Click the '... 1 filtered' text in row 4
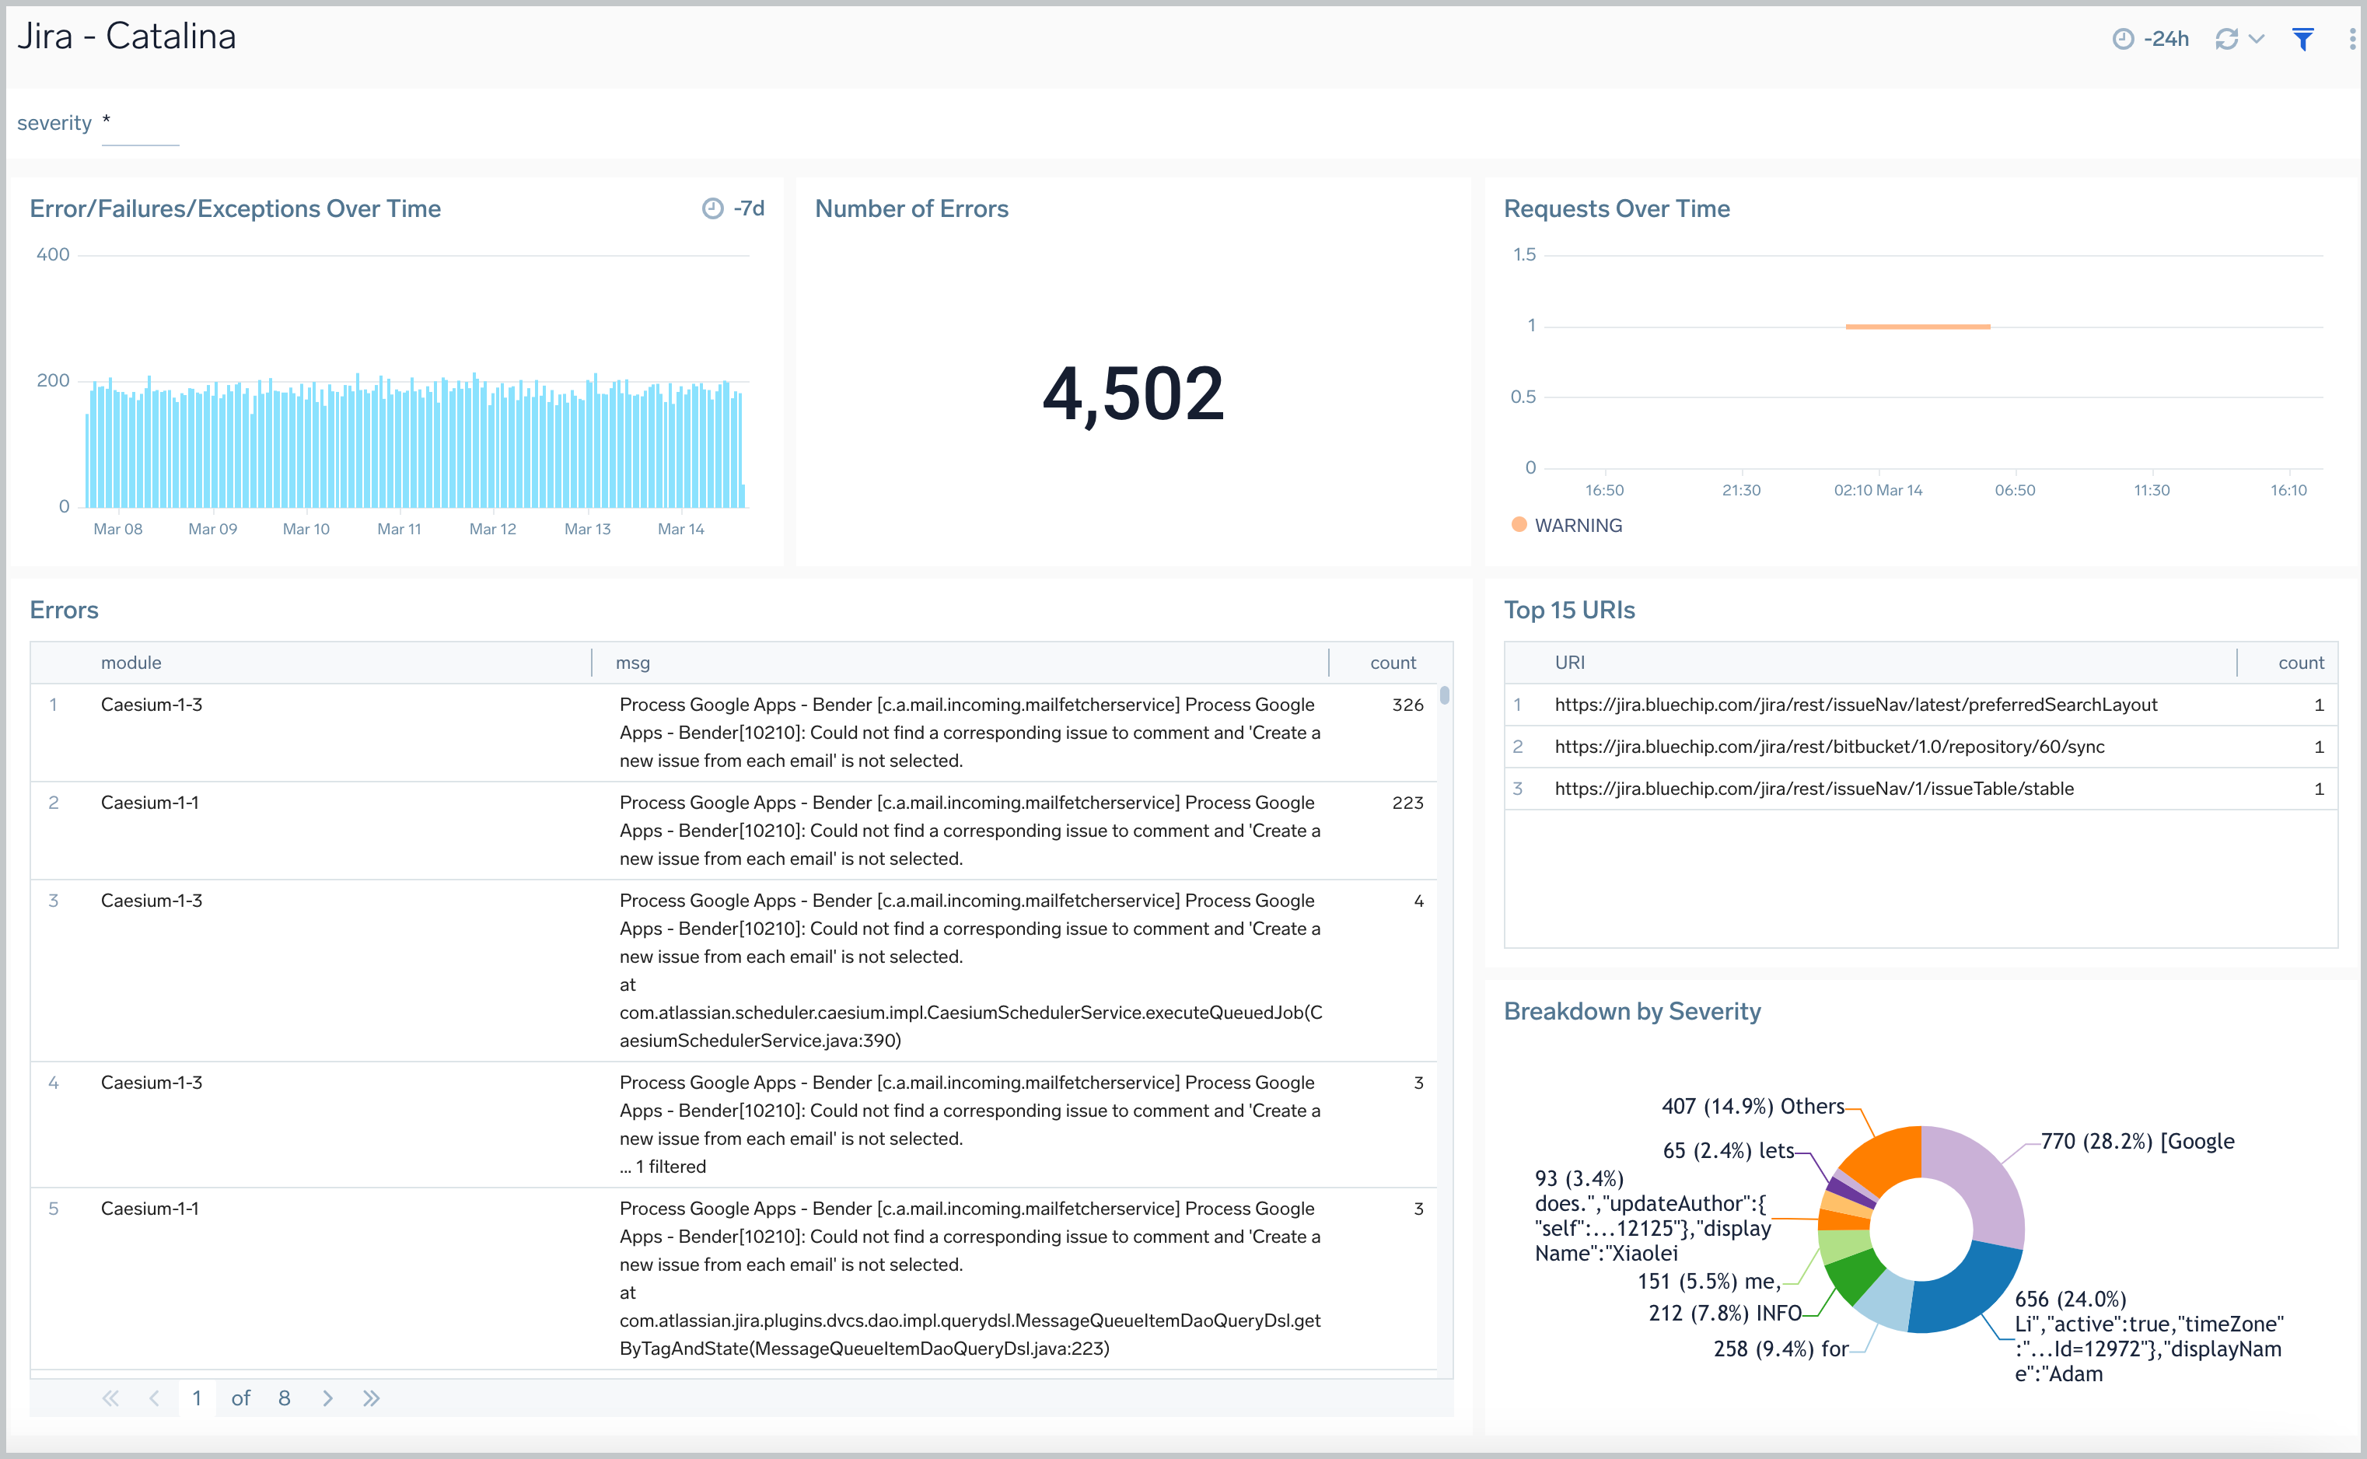2367x1459 pixels. (663, 1166)
